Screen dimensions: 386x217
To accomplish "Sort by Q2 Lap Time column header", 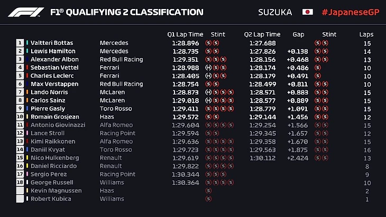I will click(x=262, y=34).
